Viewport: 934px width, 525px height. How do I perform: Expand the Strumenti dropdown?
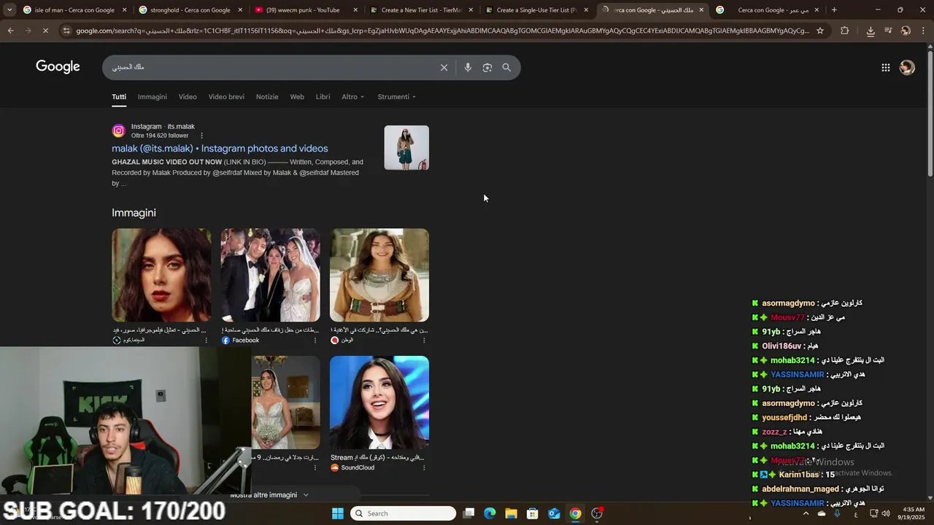coord(396,96)
